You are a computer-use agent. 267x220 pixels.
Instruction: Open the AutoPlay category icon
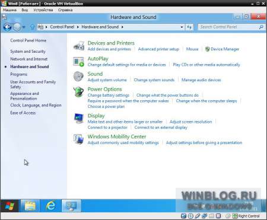79,62
